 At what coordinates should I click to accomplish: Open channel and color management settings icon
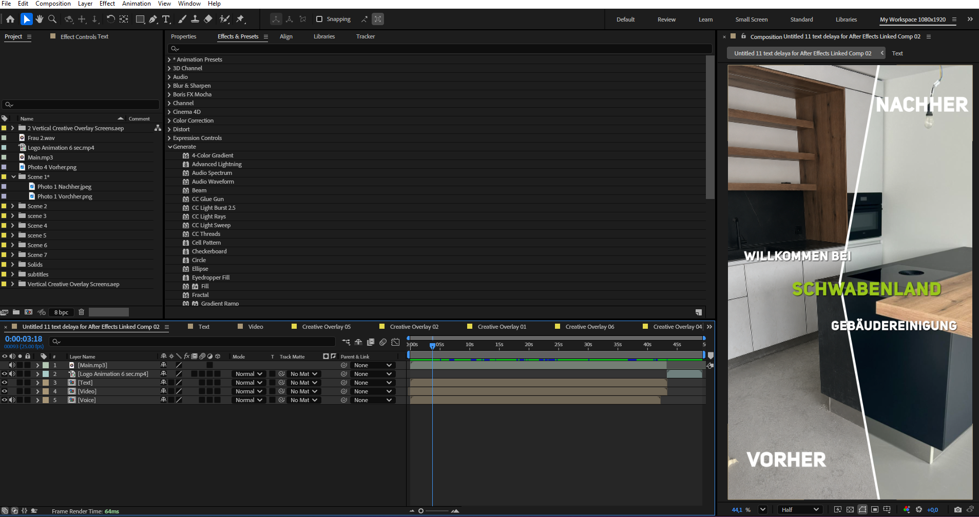coord(907,509)
